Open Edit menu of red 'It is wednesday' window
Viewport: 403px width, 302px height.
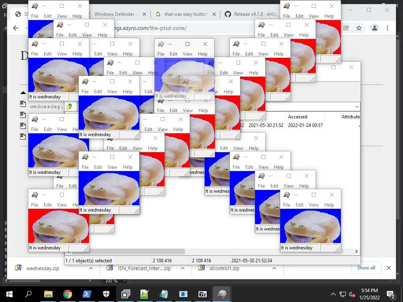48,204
